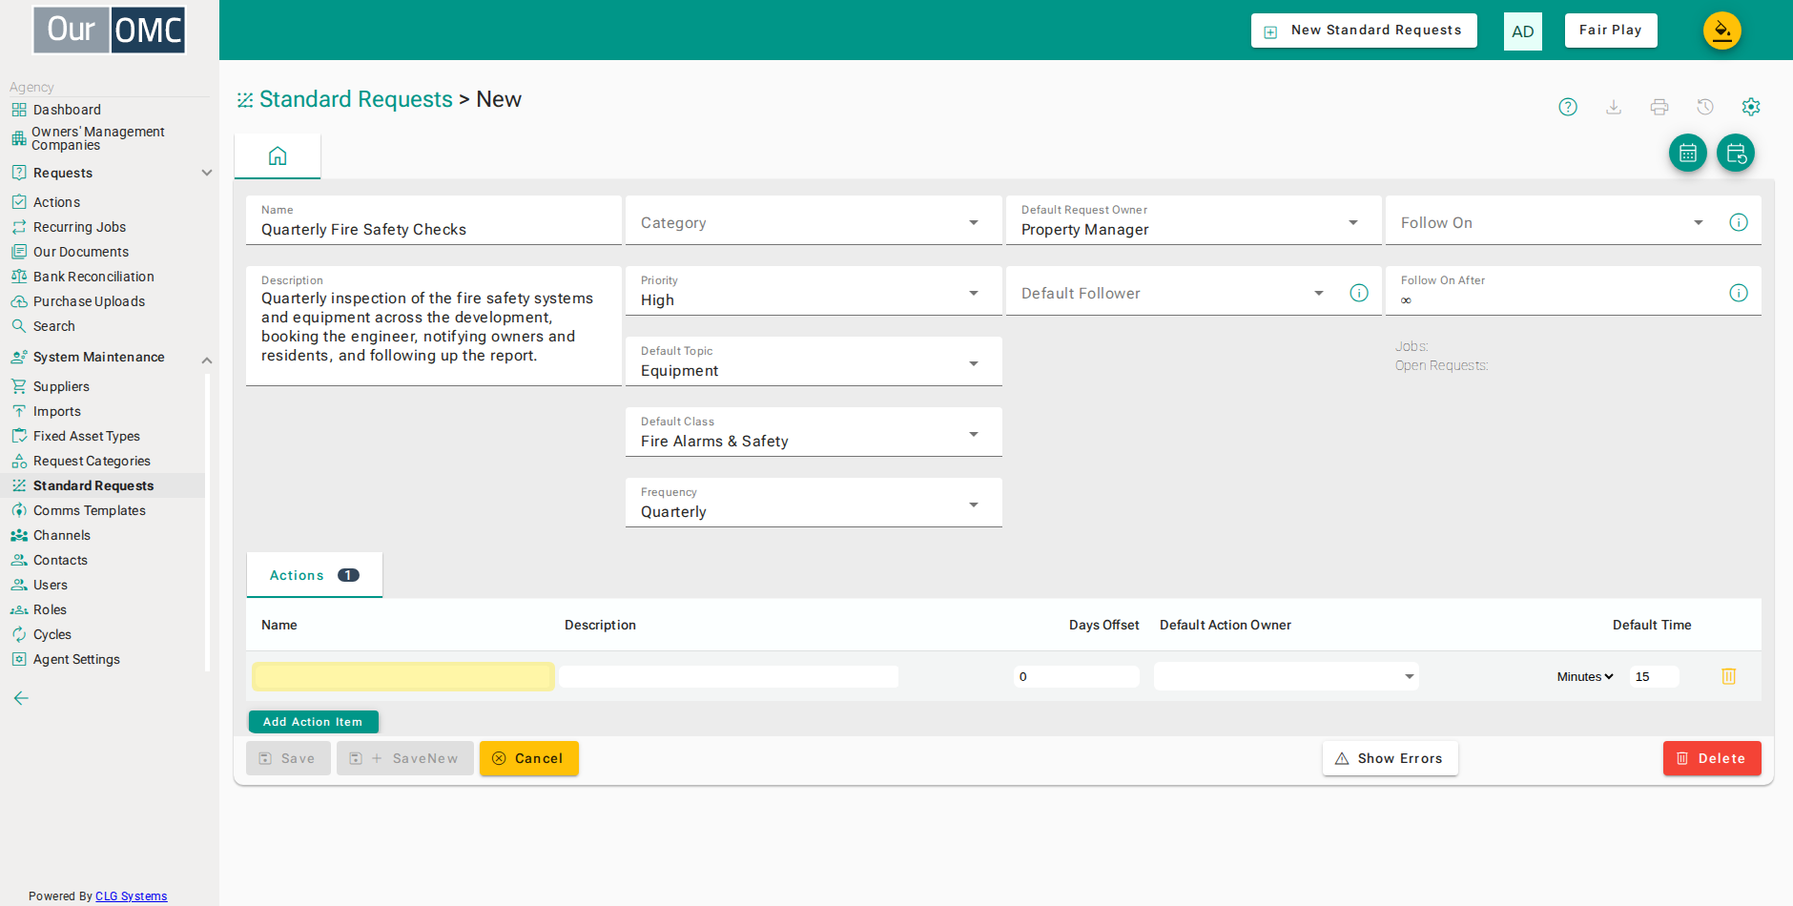Open Dashboard in sidebar

[x=67, y=110]
